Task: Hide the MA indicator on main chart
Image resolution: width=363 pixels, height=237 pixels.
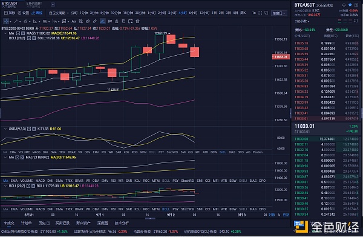Action: pos(18,33)
